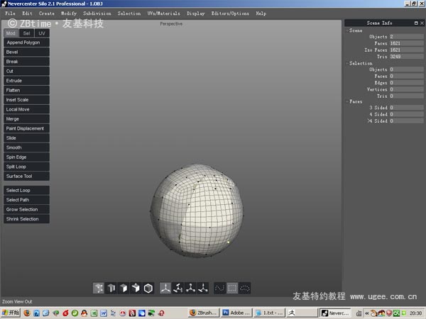Click the green circular quick launch icon
426x319 pixels.
coord(75,313)
